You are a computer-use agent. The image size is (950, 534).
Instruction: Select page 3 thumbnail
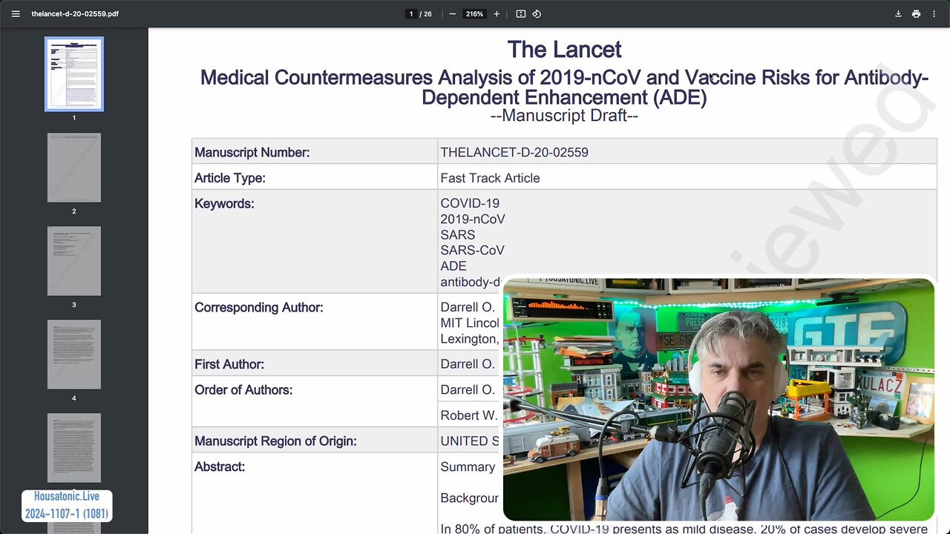point(74,261)
